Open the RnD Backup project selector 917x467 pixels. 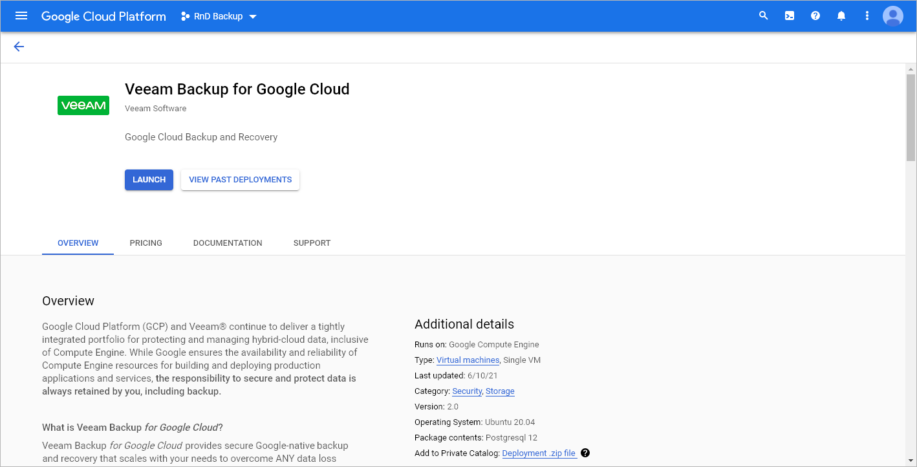219,16
